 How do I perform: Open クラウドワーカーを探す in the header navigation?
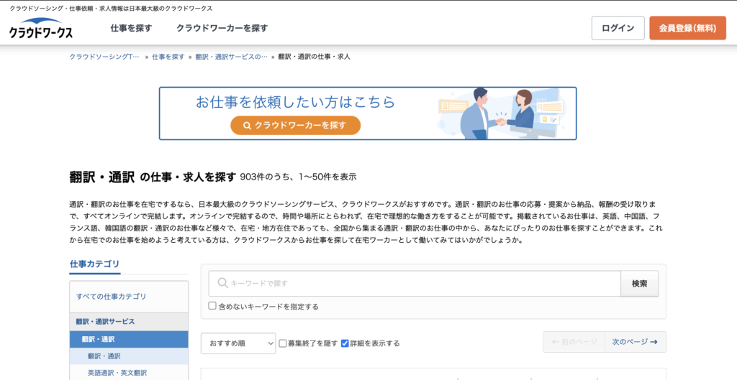click(222, 28)
